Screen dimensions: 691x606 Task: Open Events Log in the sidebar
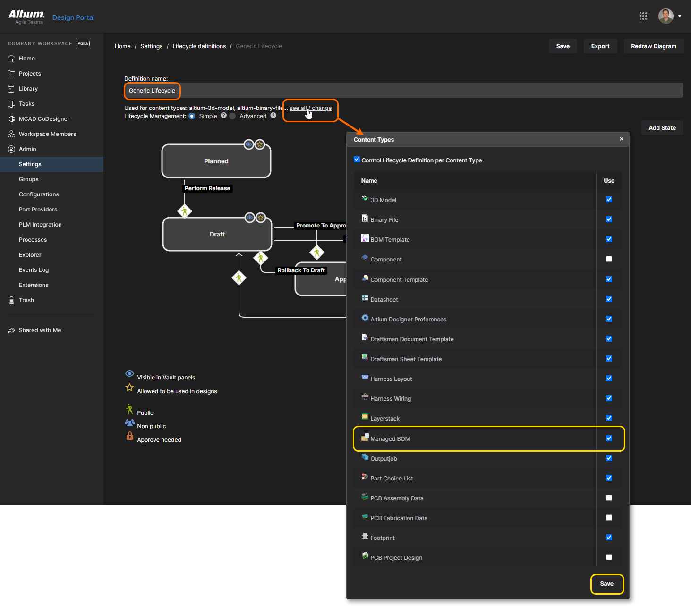pyautogui.click(x=34, y=270)
